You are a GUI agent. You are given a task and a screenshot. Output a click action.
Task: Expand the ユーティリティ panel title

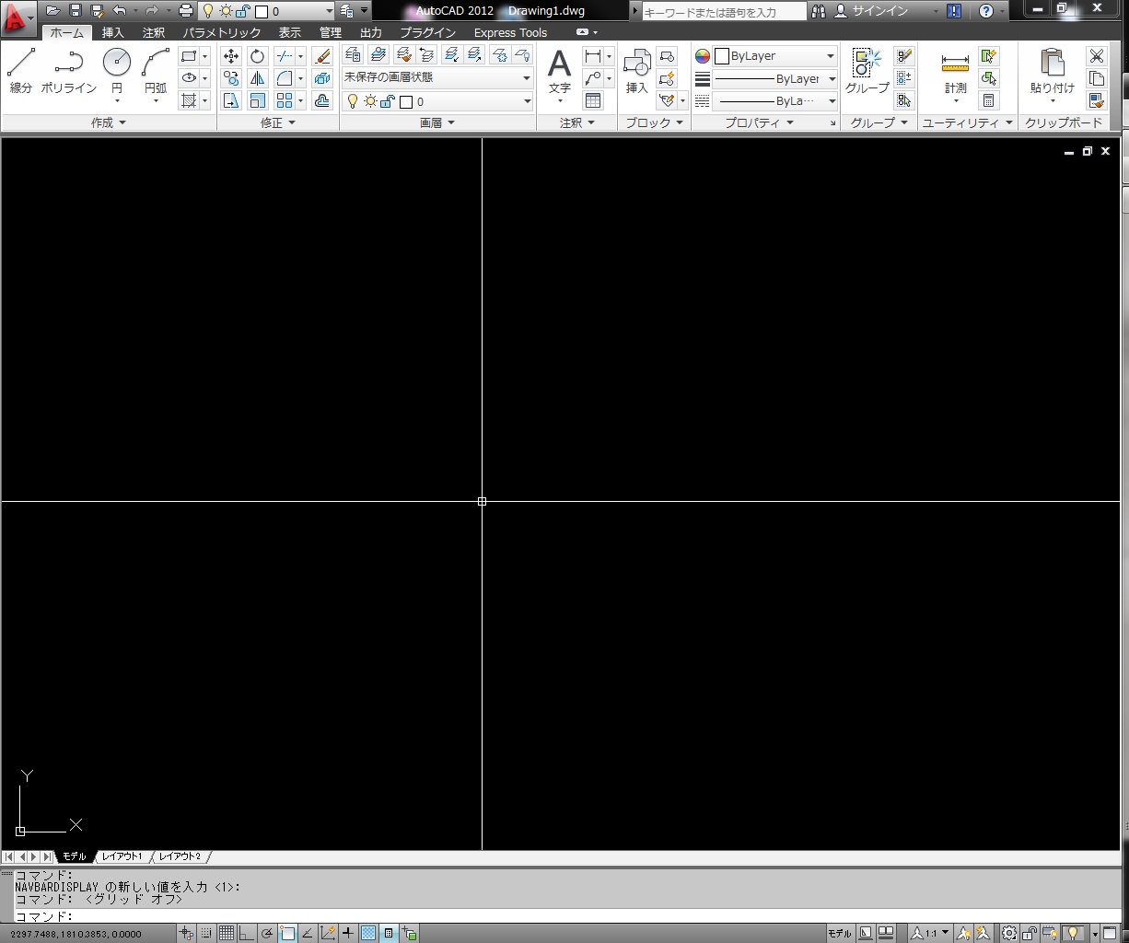967,122
